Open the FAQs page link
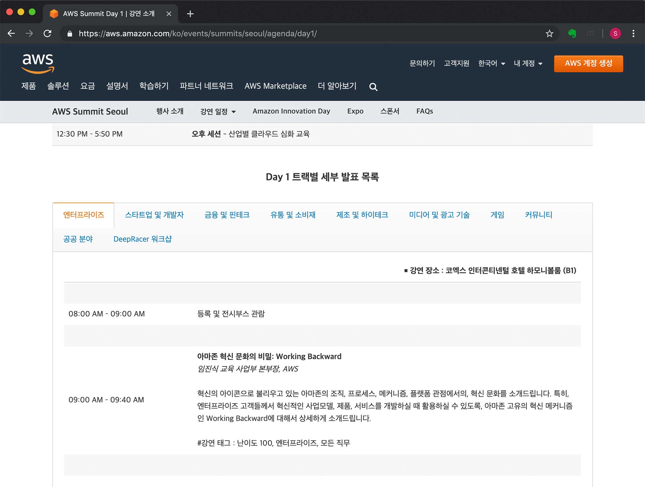The width and height of the screenshot is (645, 487). click(x=424, y=111)
